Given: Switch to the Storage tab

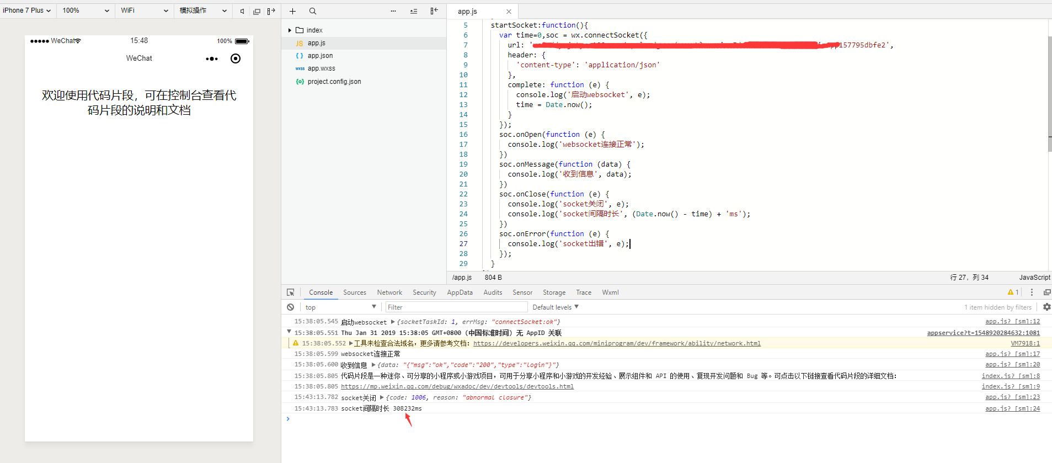Looking at the screenshot, I should [554, 292].
